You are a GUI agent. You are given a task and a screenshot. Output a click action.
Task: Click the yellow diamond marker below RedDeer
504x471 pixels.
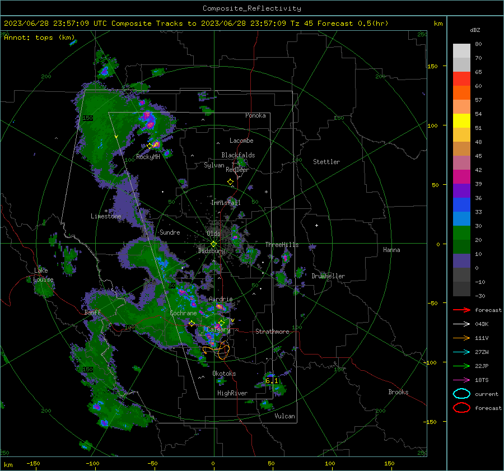pyautogui.click(x=230, y=182)
